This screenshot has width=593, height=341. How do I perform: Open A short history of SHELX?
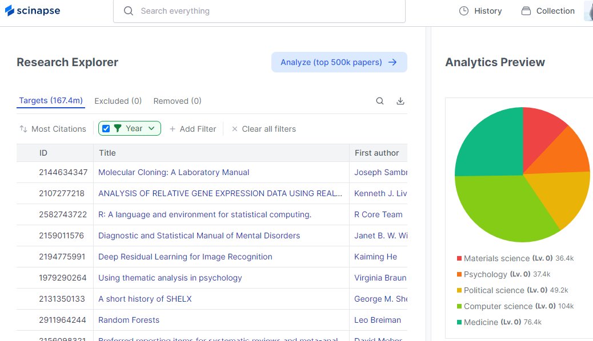click(x=145, y=299)
